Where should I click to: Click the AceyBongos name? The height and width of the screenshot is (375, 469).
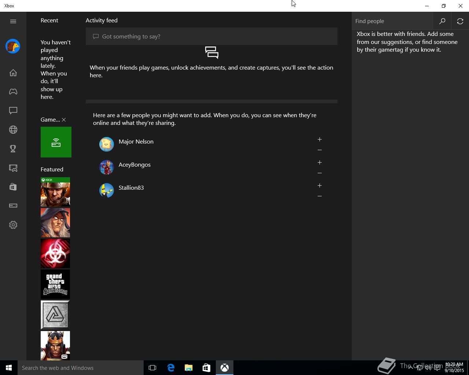pos(134,165)
